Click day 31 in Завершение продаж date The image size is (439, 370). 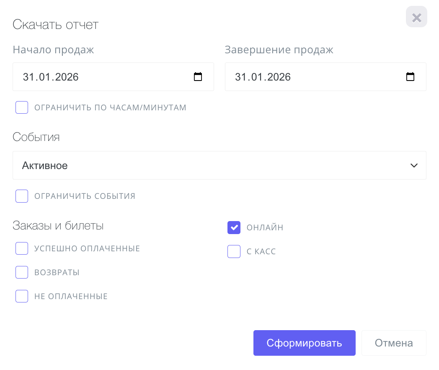click(240, 77)
